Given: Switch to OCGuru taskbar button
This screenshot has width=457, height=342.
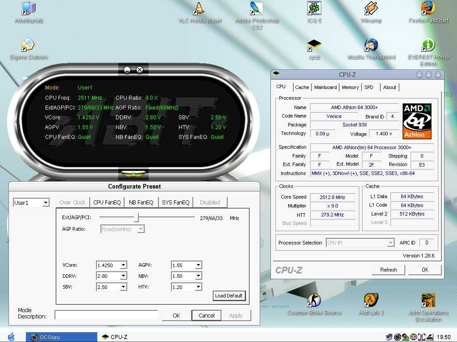Looking at the screenshot, I should (62, 337).
